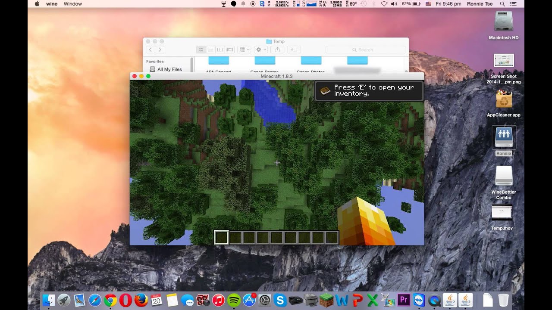The image size is (552, 310).
Task: Click the Fri 9:46 pm clock
Action: coord(448,4)
